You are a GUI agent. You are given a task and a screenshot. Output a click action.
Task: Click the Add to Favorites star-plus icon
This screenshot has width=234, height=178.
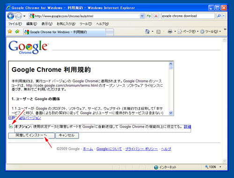17,32
